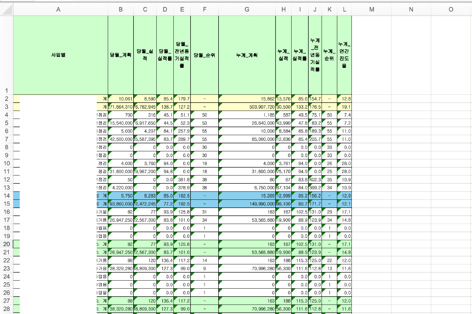Select row 14 header
The image size is (472, 314).
(6, 196)
